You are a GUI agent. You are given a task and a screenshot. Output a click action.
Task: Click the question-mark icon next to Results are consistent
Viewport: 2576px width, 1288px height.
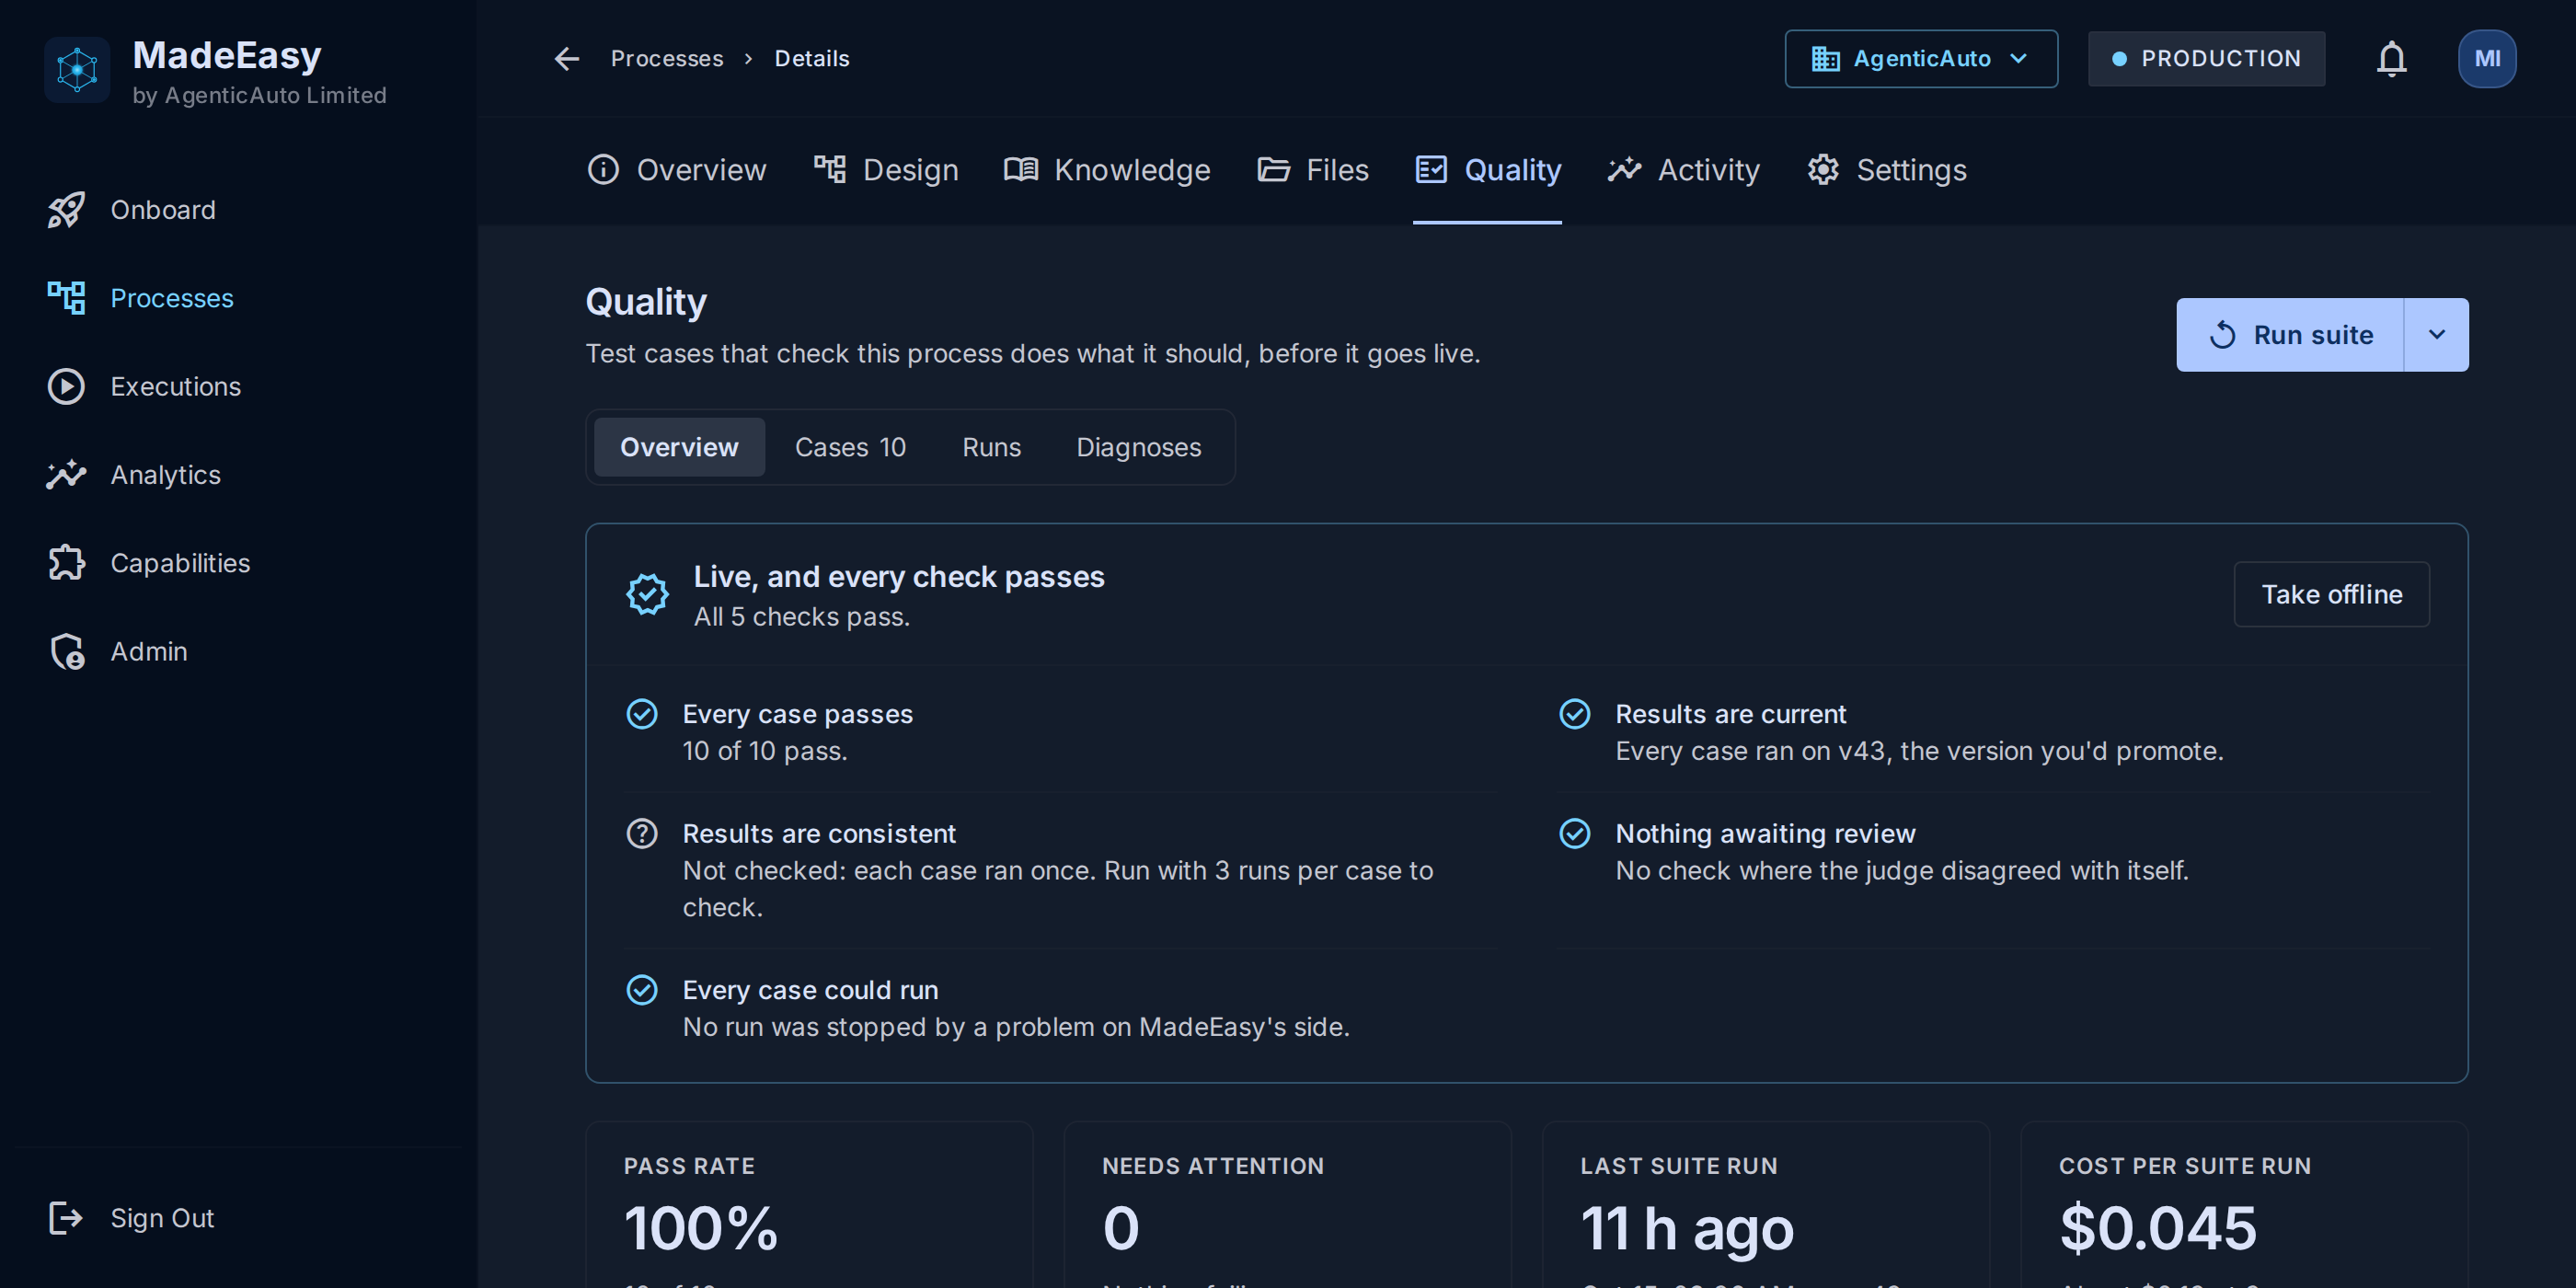click(x=642, y=834)
